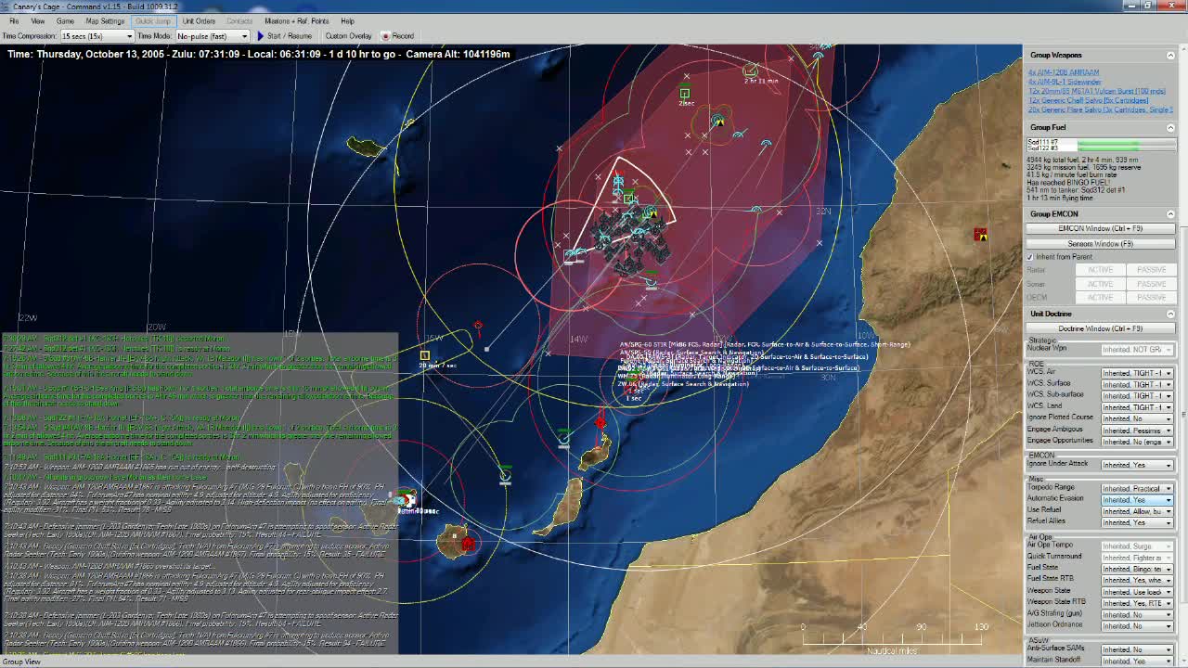Open the Torpedo Range dropdown

(1136, 489)
